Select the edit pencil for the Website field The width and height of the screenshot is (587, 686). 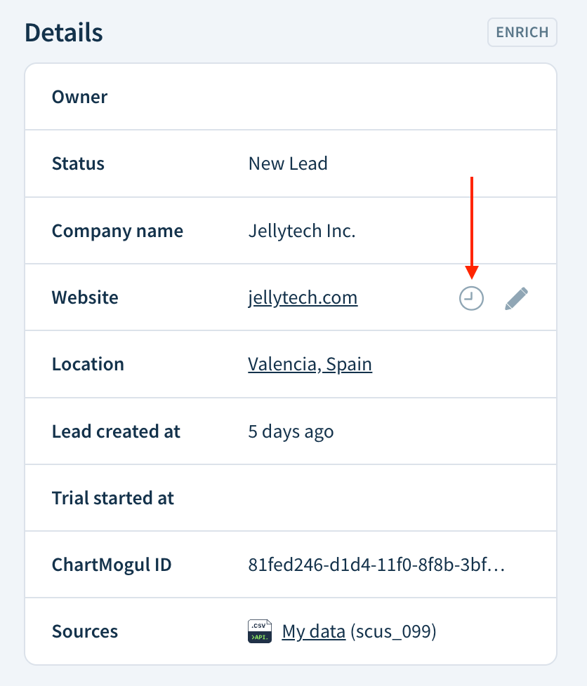point(516,297)
